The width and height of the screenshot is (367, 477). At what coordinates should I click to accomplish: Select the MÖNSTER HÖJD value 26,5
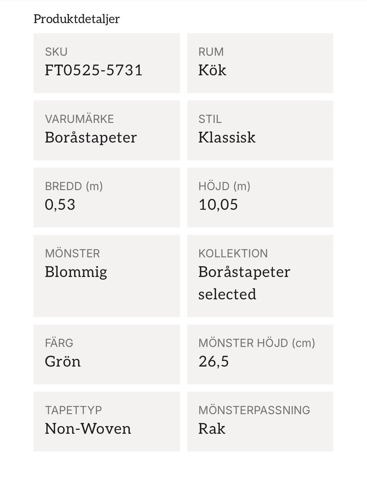[x=213, y=362]
